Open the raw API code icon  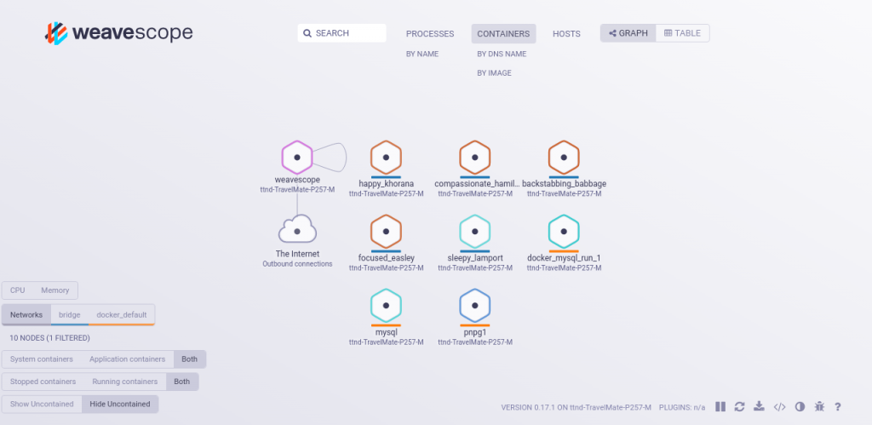coord(779,407)
